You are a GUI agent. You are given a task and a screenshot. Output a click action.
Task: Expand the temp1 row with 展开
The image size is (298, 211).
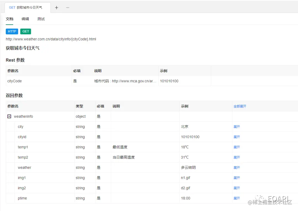(237, 147)
